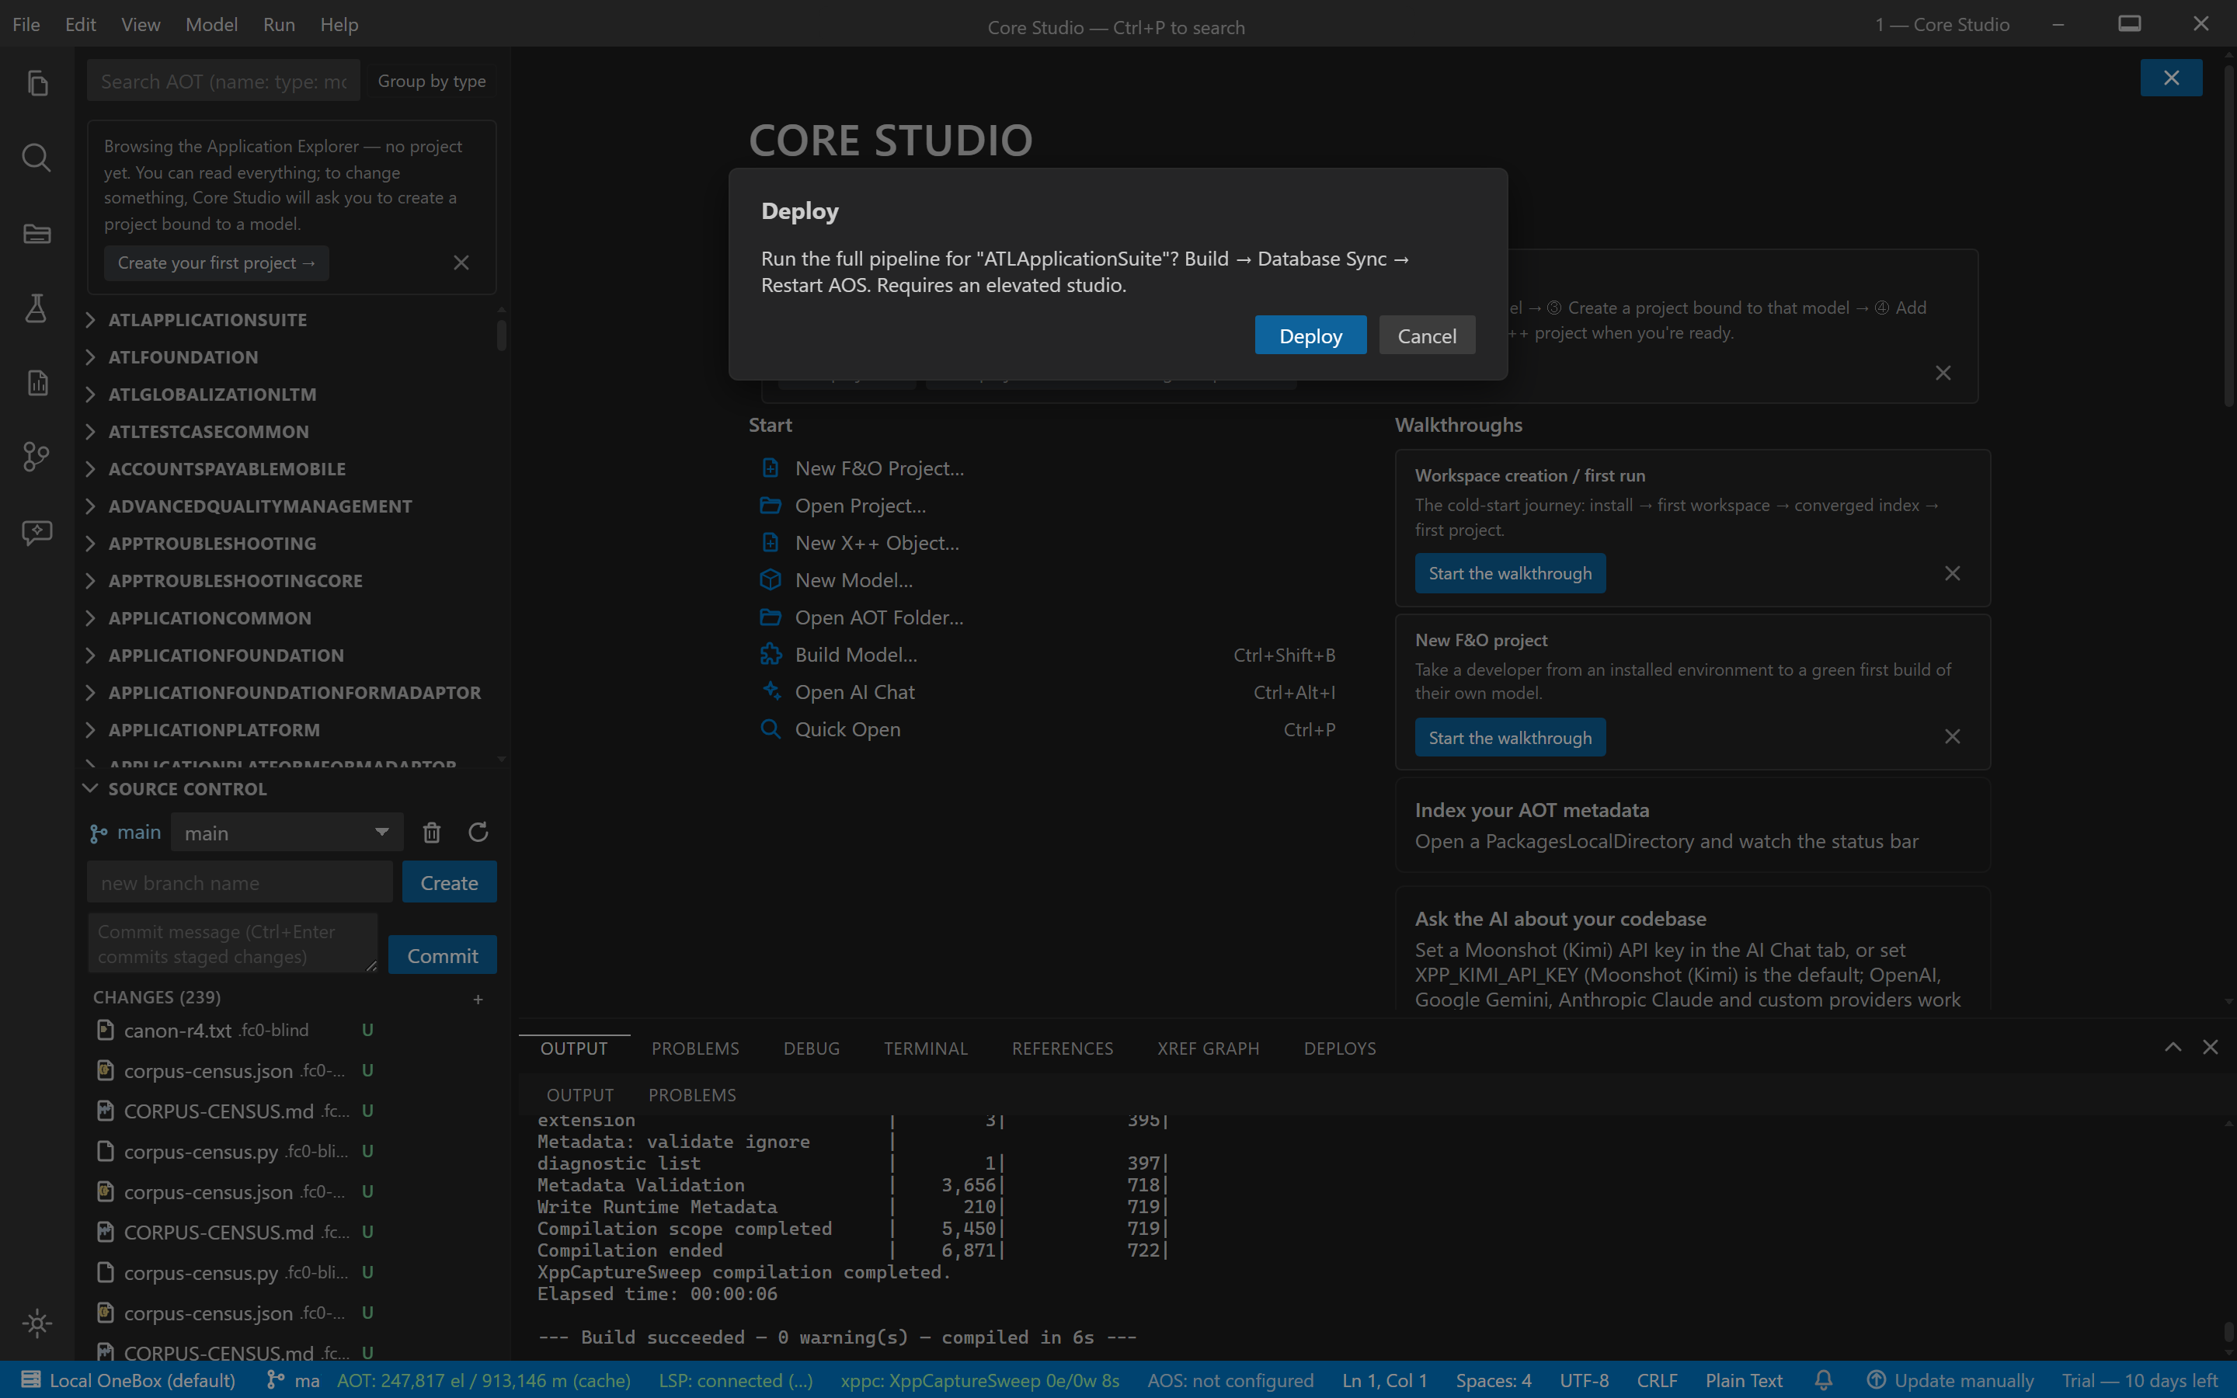
Task: Dismiss the Workspace creation walkthrough card
Action: pyautogui.click(x=1952, y=573)
